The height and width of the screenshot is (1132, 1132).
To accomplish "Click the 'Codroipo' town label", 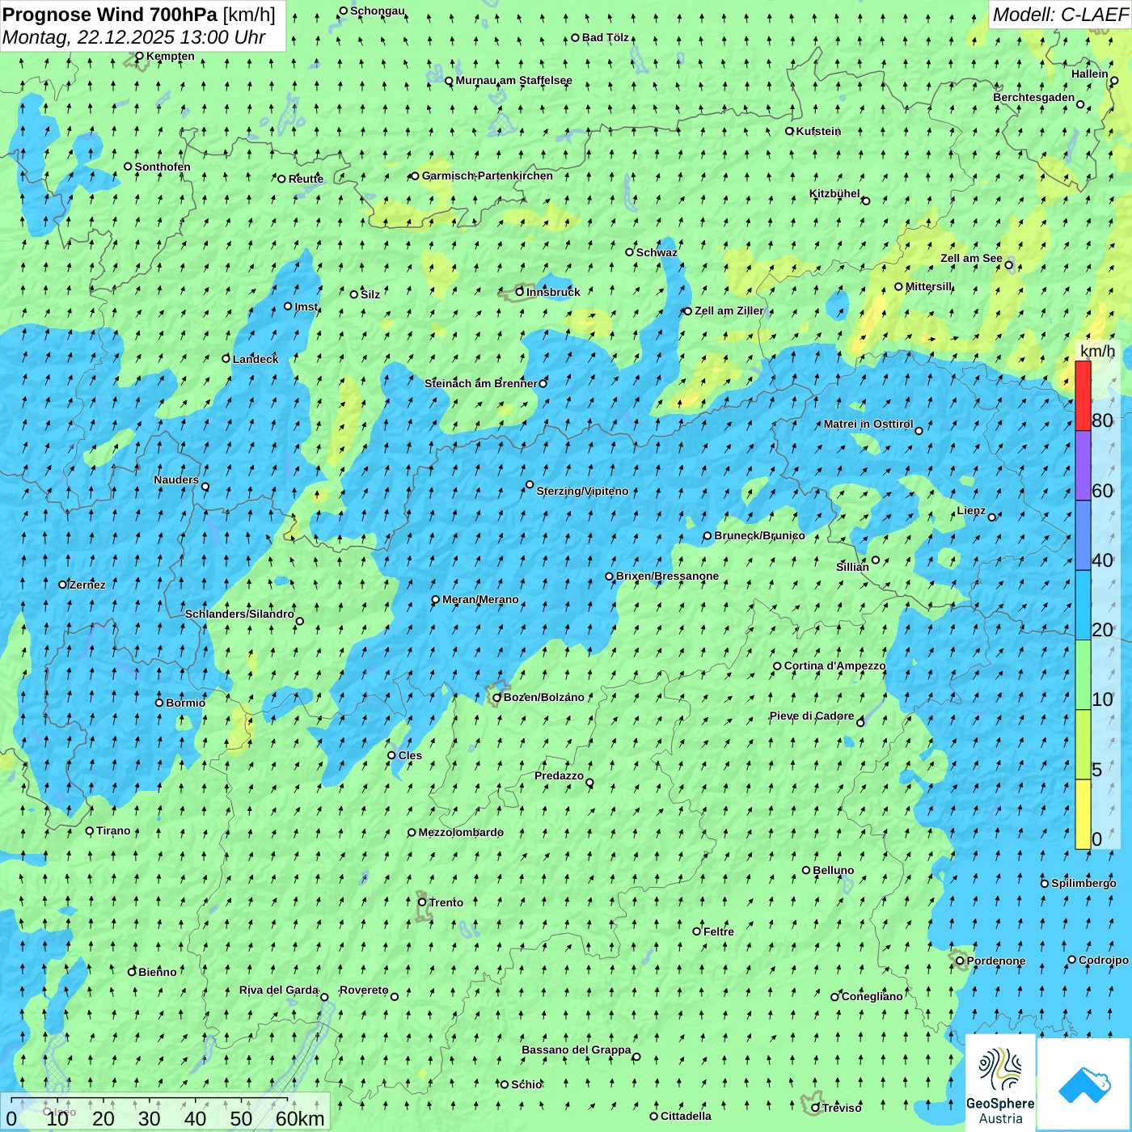I will (x=1104, y=960).
